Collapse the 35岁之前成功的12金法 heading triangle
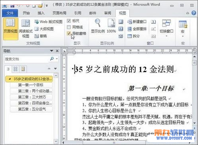The height and width of the screenshot is (145, 198). (x=10, y=79)
